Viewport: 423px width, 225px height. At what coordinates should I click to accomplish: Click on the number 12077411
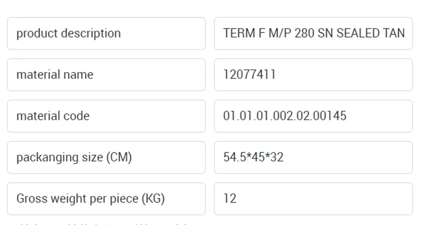pyautogui.click(x=249, y=75)
